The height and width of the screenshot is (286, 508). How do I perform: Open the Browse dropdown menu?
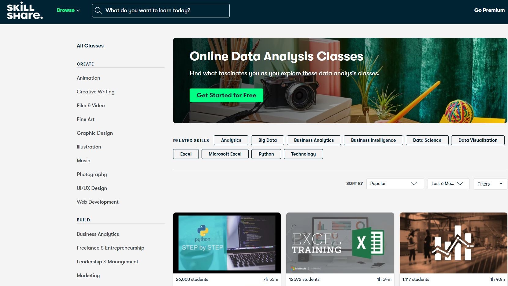[68, 10]
